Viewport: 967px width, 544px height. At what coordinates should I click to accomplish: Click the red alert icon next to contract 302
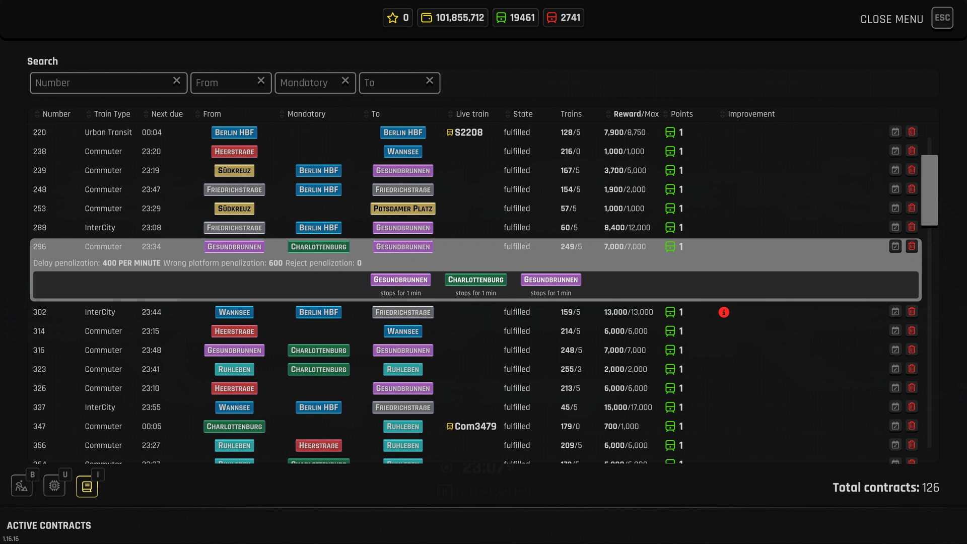click(x=724, y=311)
